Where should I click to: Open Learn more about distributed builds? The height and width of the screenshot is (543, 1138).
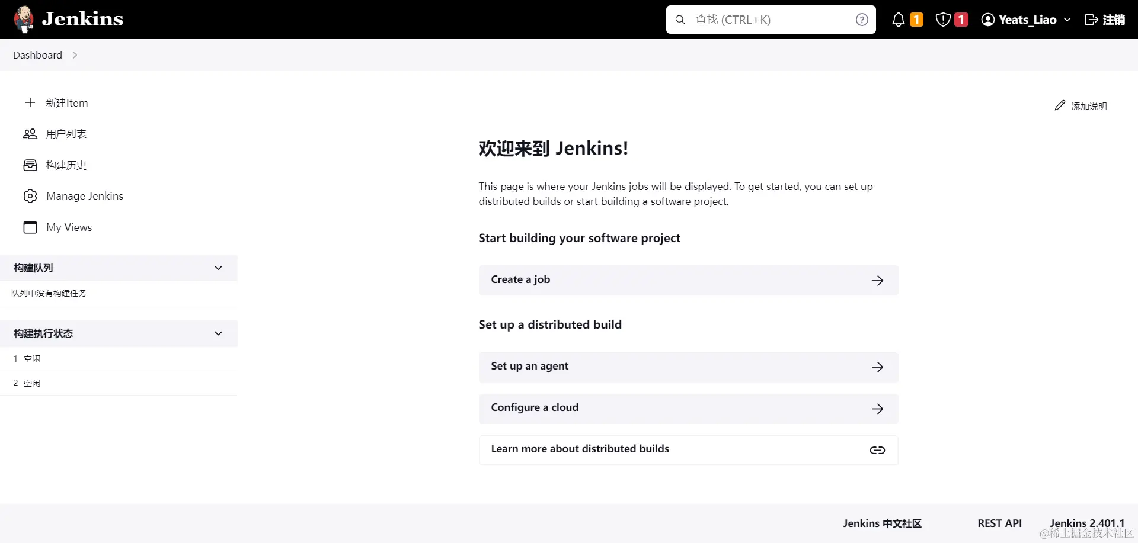[688, 450]
